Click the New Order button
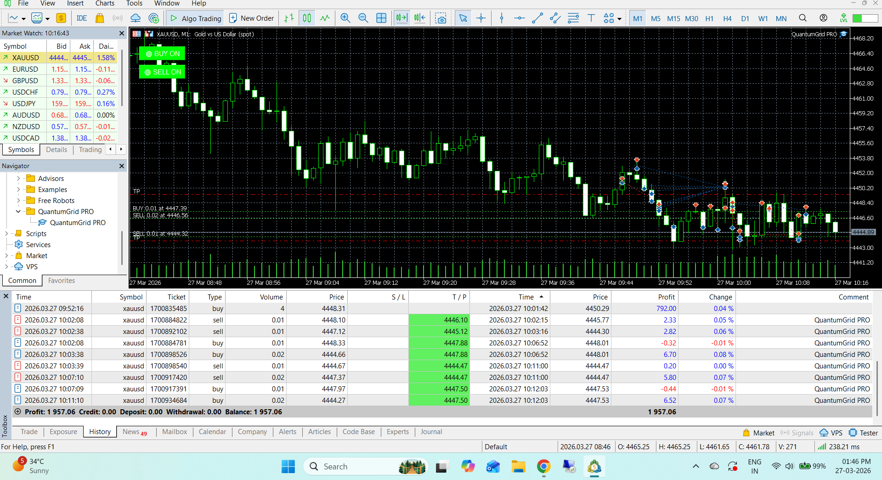 (x=252, y=18)
